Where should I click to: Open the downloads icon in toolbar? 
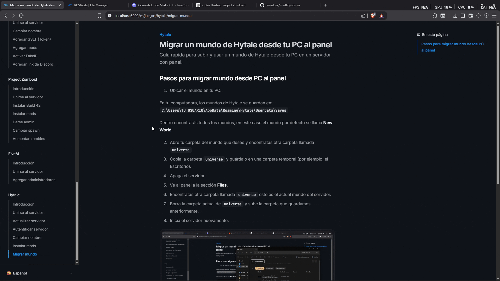(x=455, y=16)
